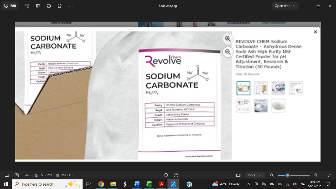Open Task View from the taskbar
The width and height of the screenshot is (336, 189).
(x=88, y=184)
